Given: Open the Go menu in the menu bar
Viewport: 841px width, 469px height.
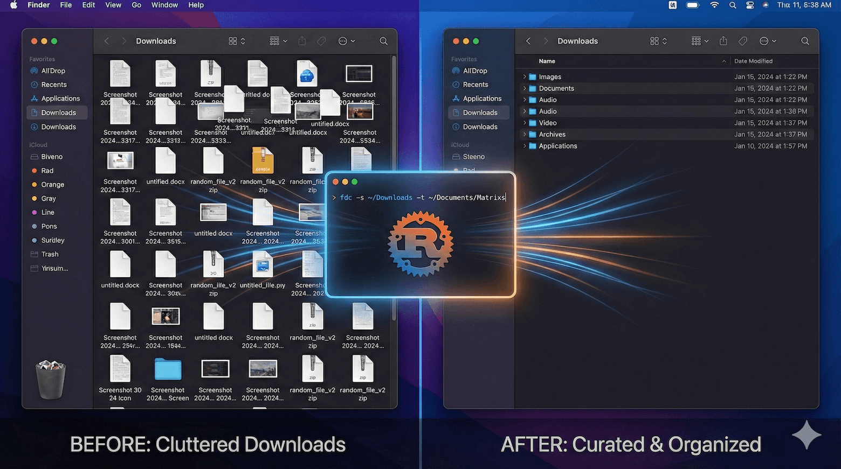Looking at the screenshot, I should click(136, 5).
